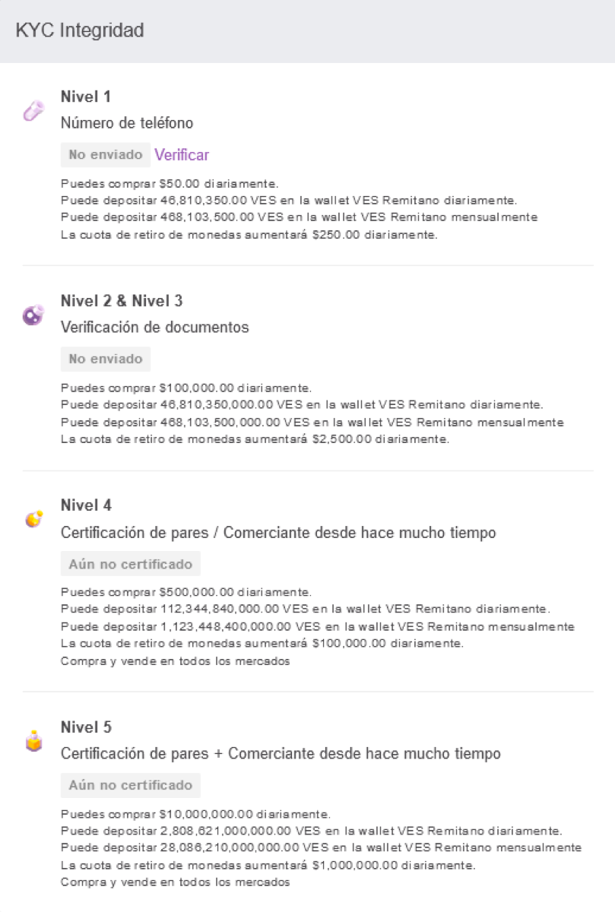Click the "Nivel 2 & Nivel 3" heading
The height and width of the screenshot is (912, 615).
122,301
